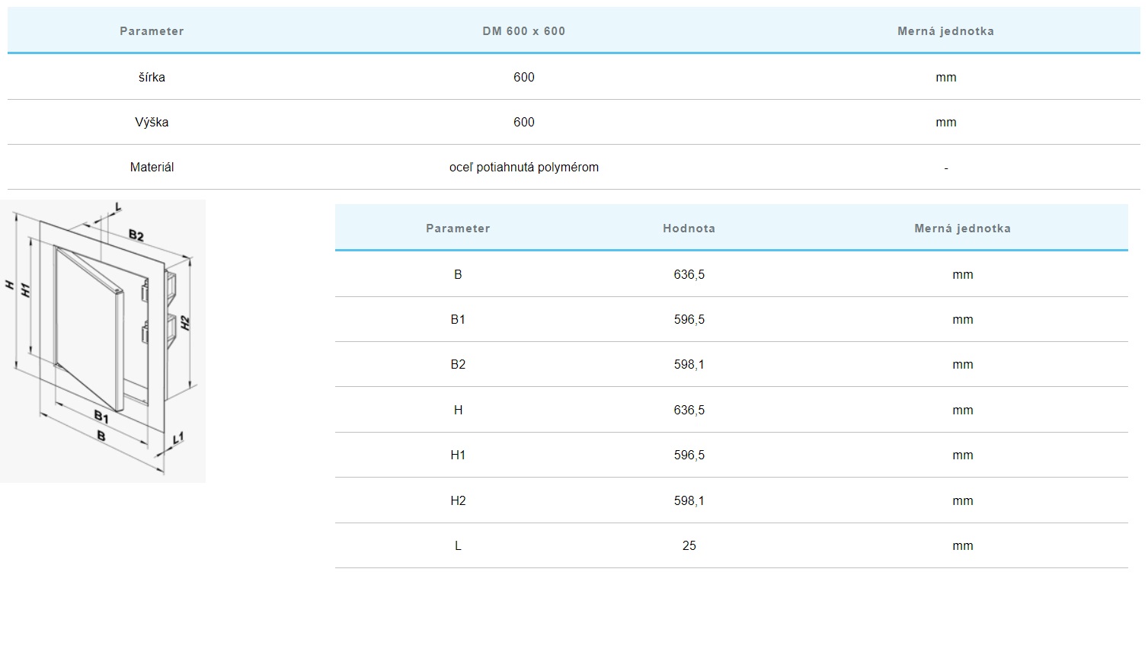Click the H1 parameter row label
Screen dimensions: 1148x652
(458, 455)
